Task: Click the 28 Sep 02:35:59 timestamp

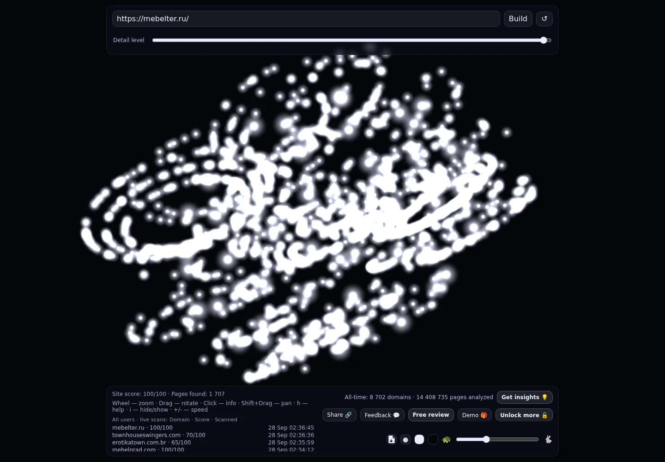Action: [291, 443]
